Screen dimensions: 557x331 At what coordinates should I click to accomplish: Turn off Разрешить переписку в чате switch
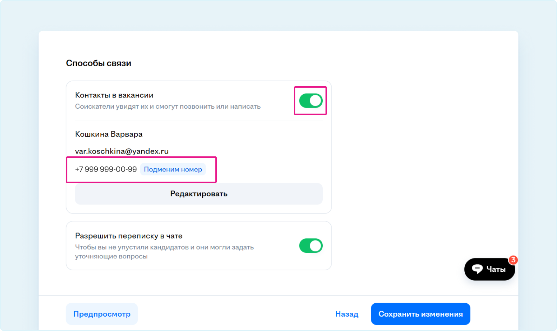coord(311,246)
